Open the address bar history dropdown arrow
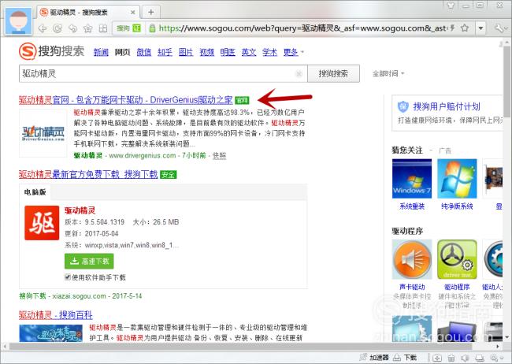Viewport: 512px width, 364px height. click(x=480, y=28)
